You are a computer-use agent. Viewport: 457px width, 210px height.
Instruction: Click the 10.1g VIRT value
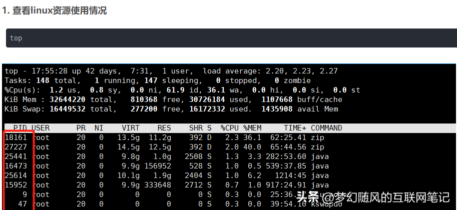pyautogui.click(x=129, y=175)
